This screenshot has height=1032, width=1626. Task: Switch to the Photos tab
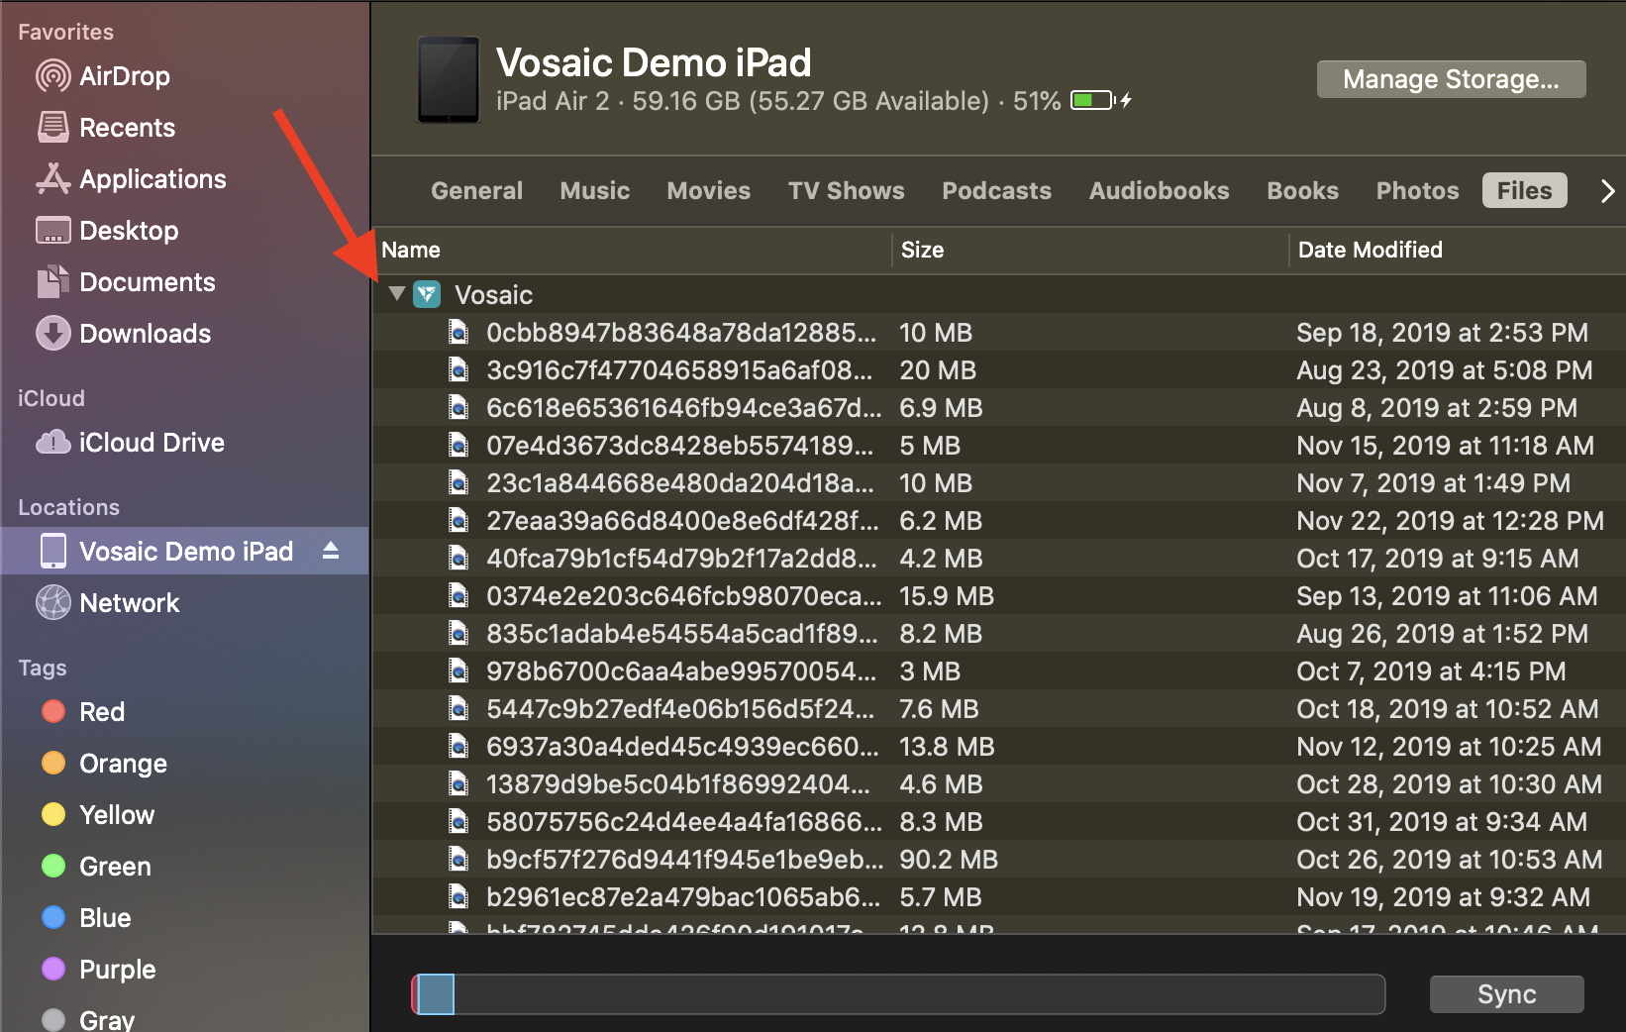click(1417, 191)
